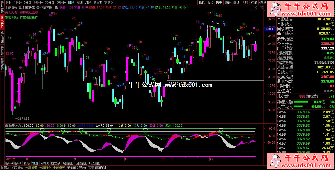Expand the 伏羲方圆主图 indicator dropdown arrow
The image size is (335, 170).
tap(38, 8)
